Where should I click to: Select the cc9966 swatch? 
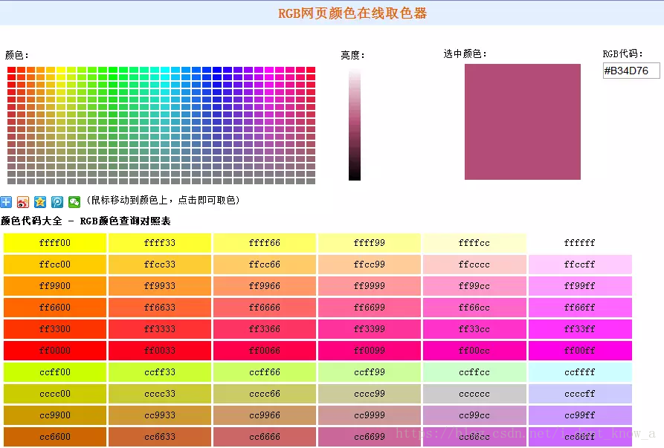coord(265,415)
